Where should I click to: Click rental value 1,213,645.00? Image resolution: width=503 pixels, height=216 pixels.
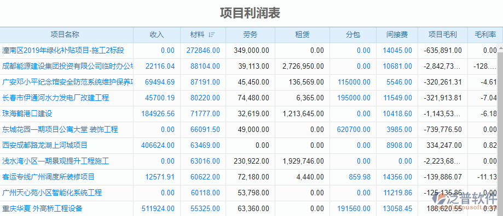[x=303, y=113]
